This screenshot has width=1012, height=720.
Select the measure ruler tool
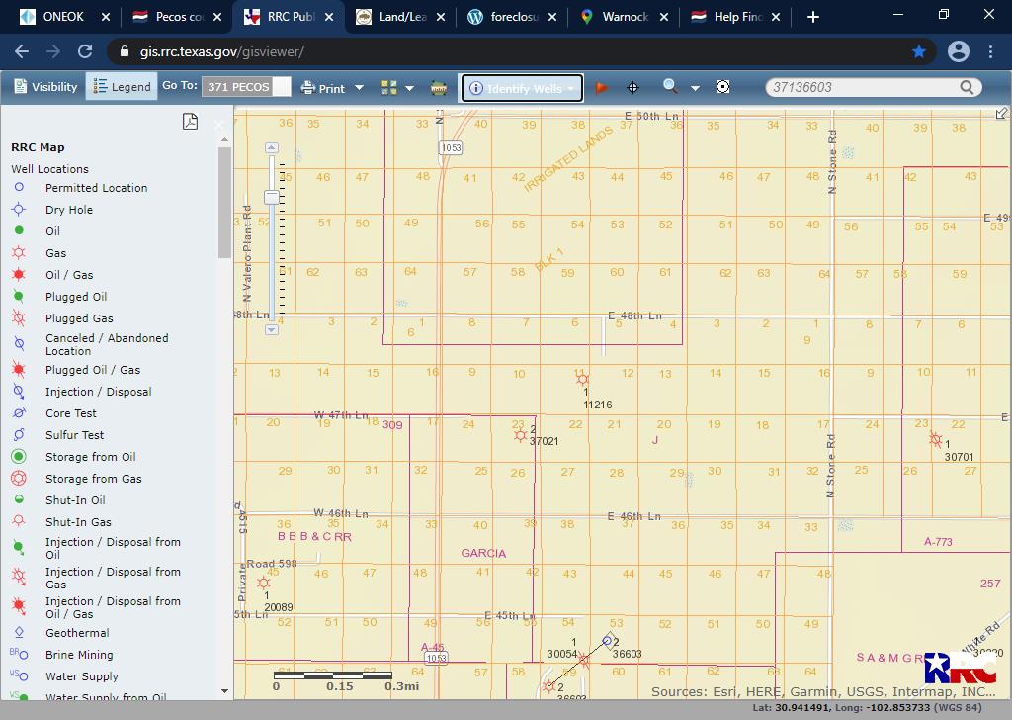[439, 88]
